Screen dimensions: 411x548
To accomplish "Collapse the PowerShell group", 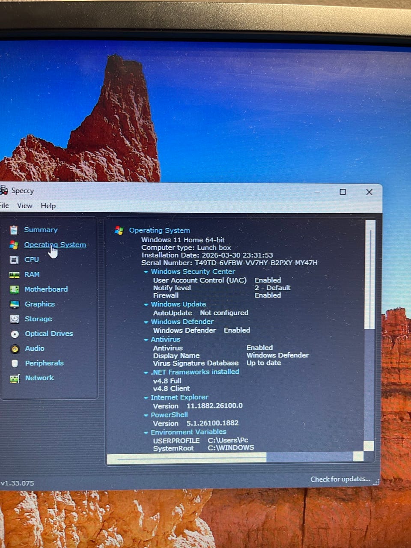I will [x=146, y=415].
